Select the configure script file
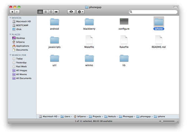Screen dimensions: 187x134 pos(124,22)
